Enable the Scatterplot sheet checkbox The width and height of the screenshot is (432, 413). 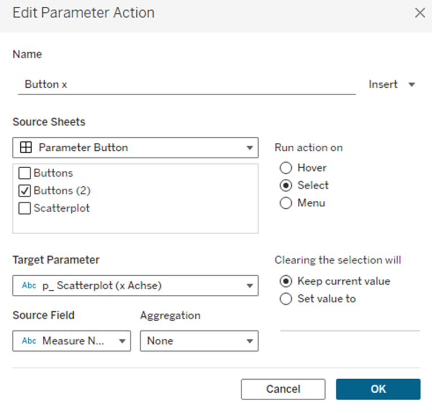25,208
